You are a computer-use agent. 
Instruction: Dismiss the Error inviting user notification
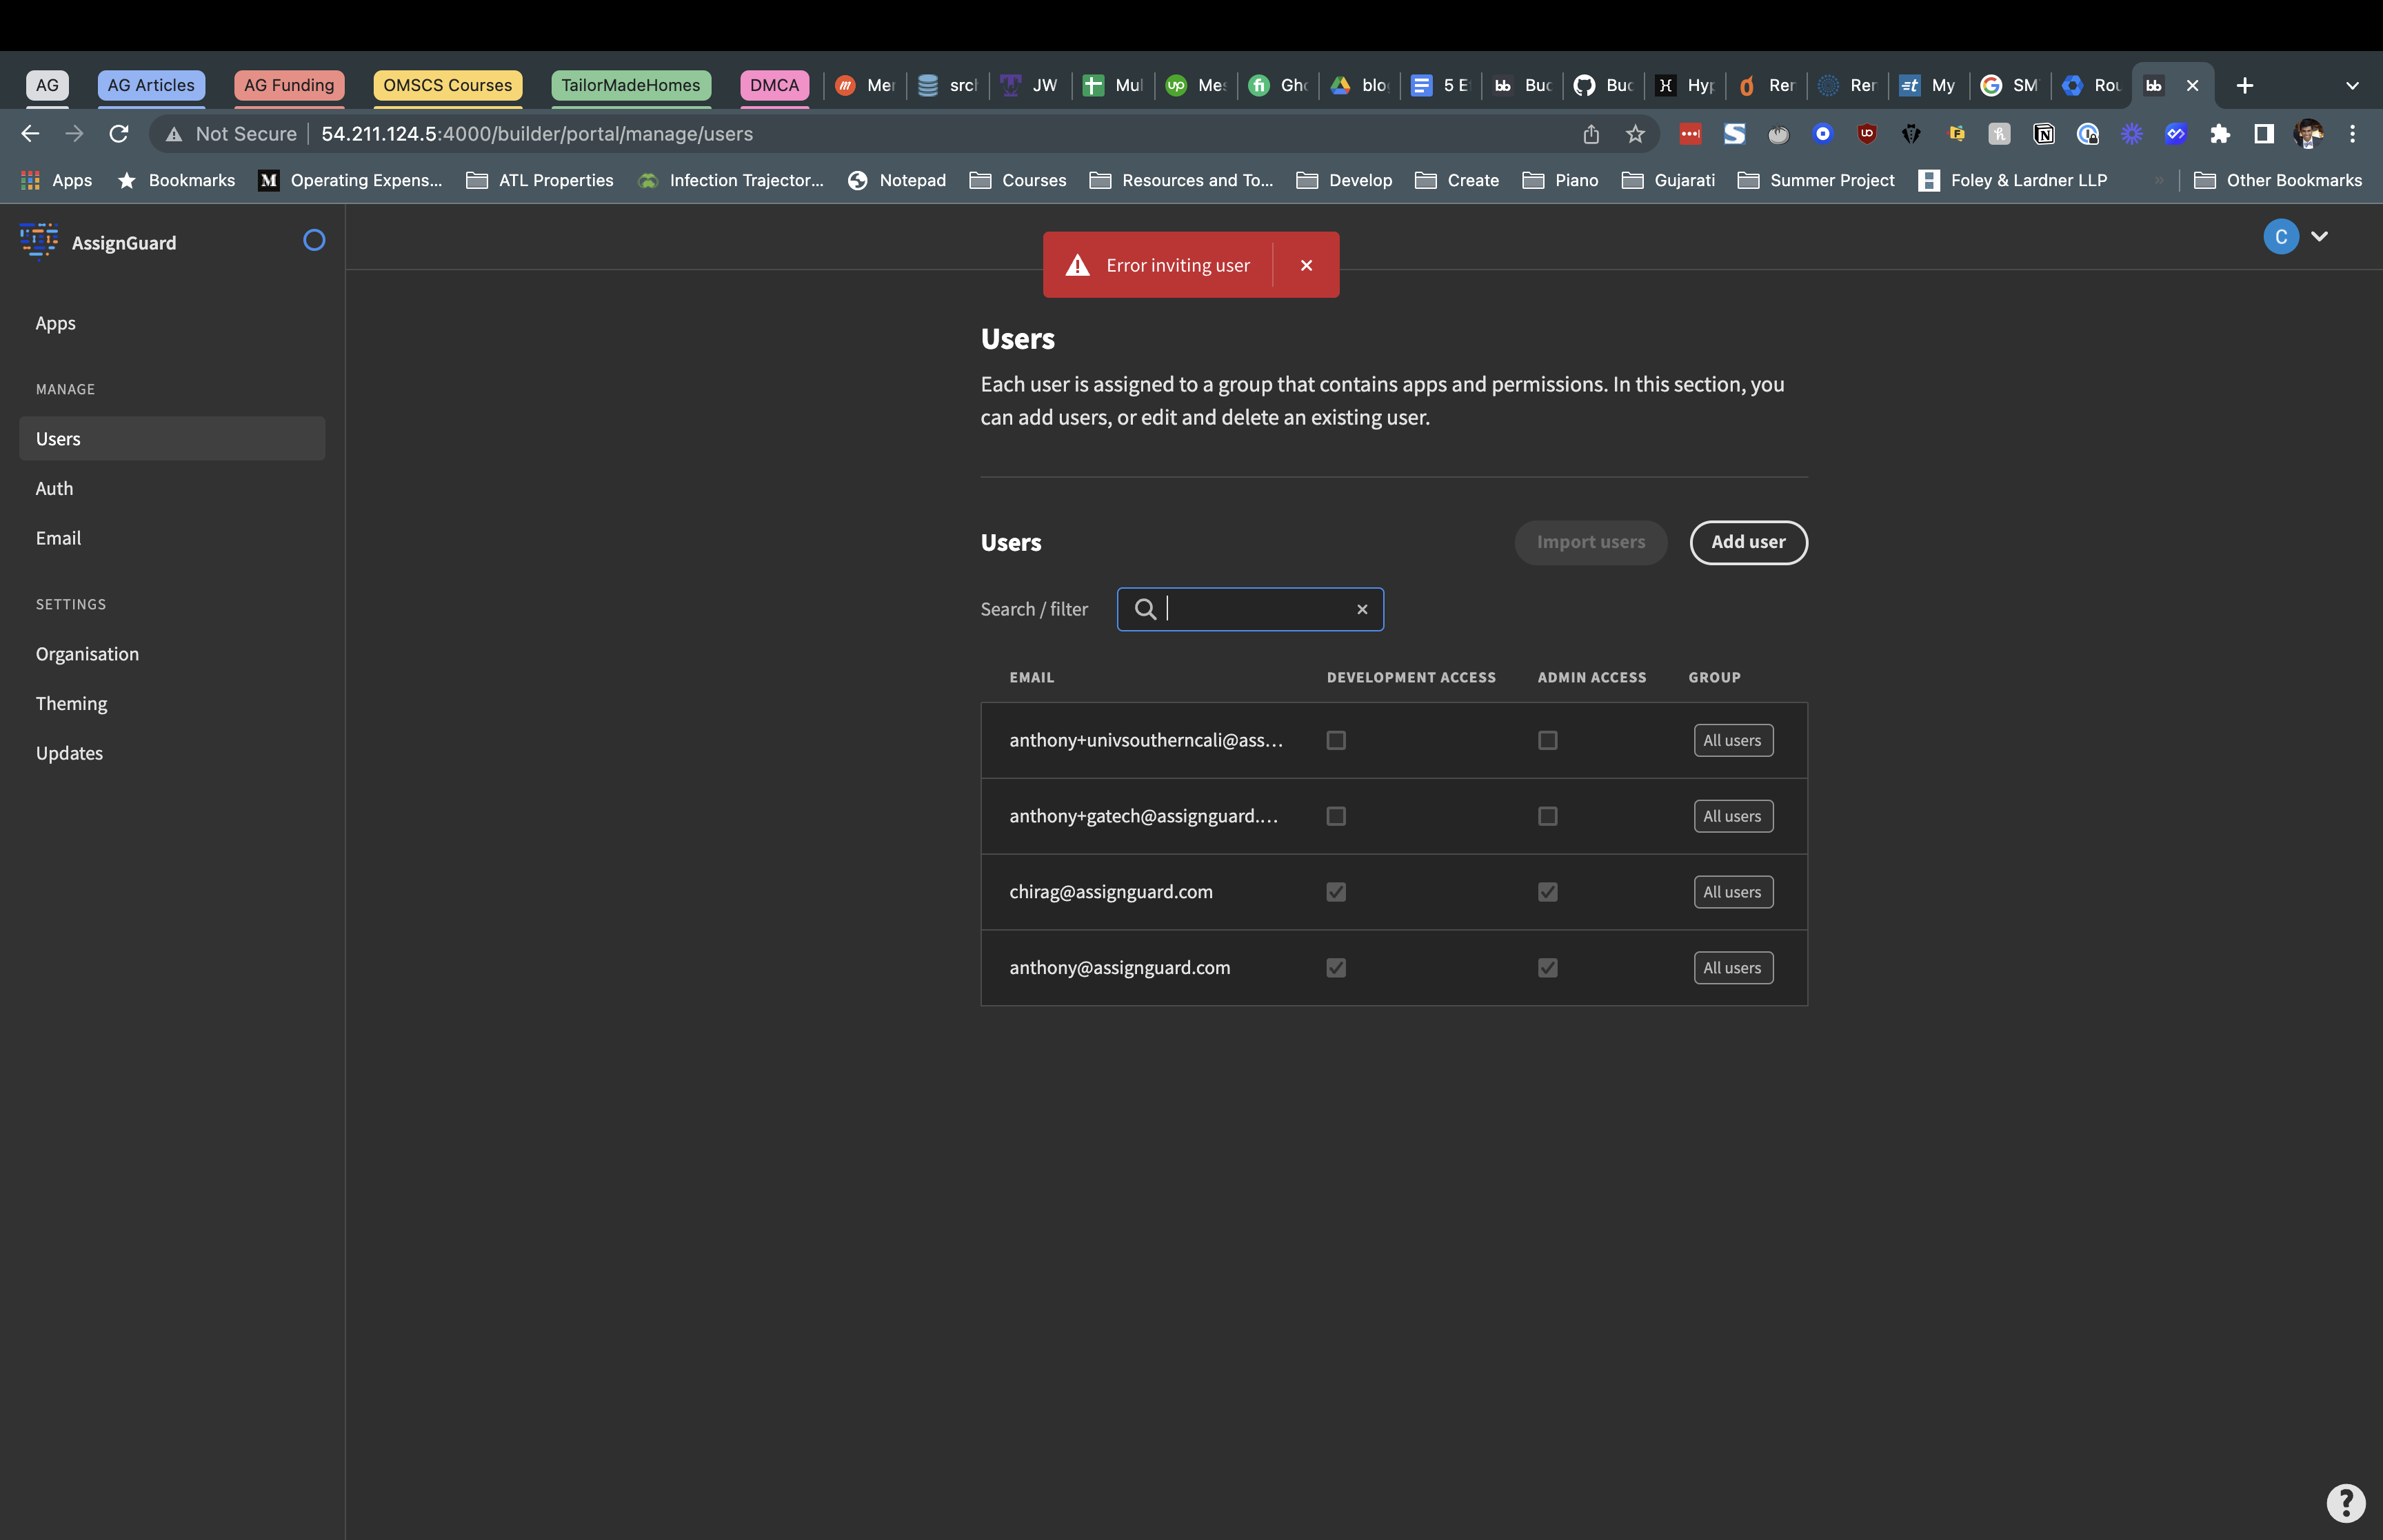[x=1307, y=265]
